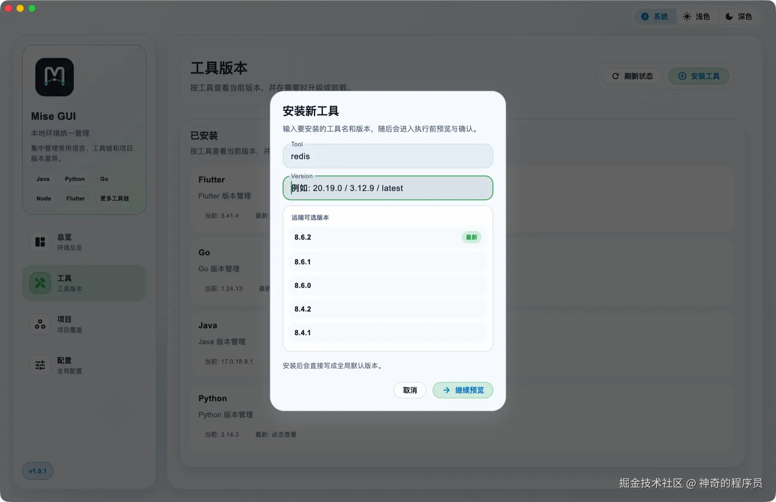The image size is (776, 502).
Task: Click the Node tag chip
Action: tap(44, 198)
